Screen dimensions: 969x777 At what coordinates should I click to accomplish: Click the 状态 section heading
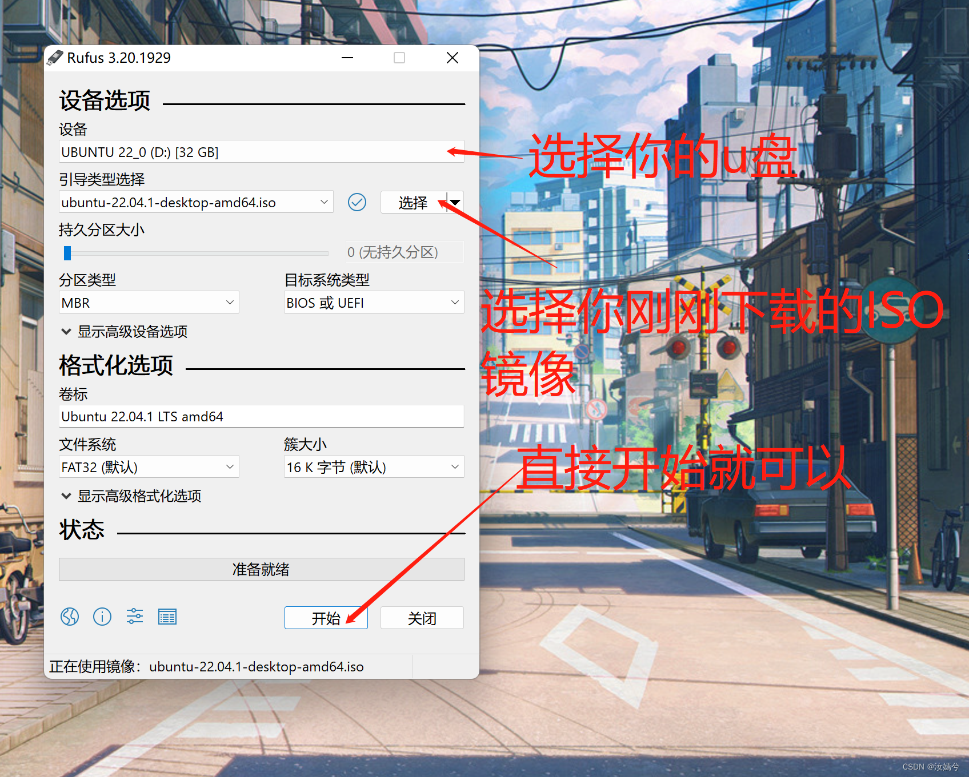82,530
